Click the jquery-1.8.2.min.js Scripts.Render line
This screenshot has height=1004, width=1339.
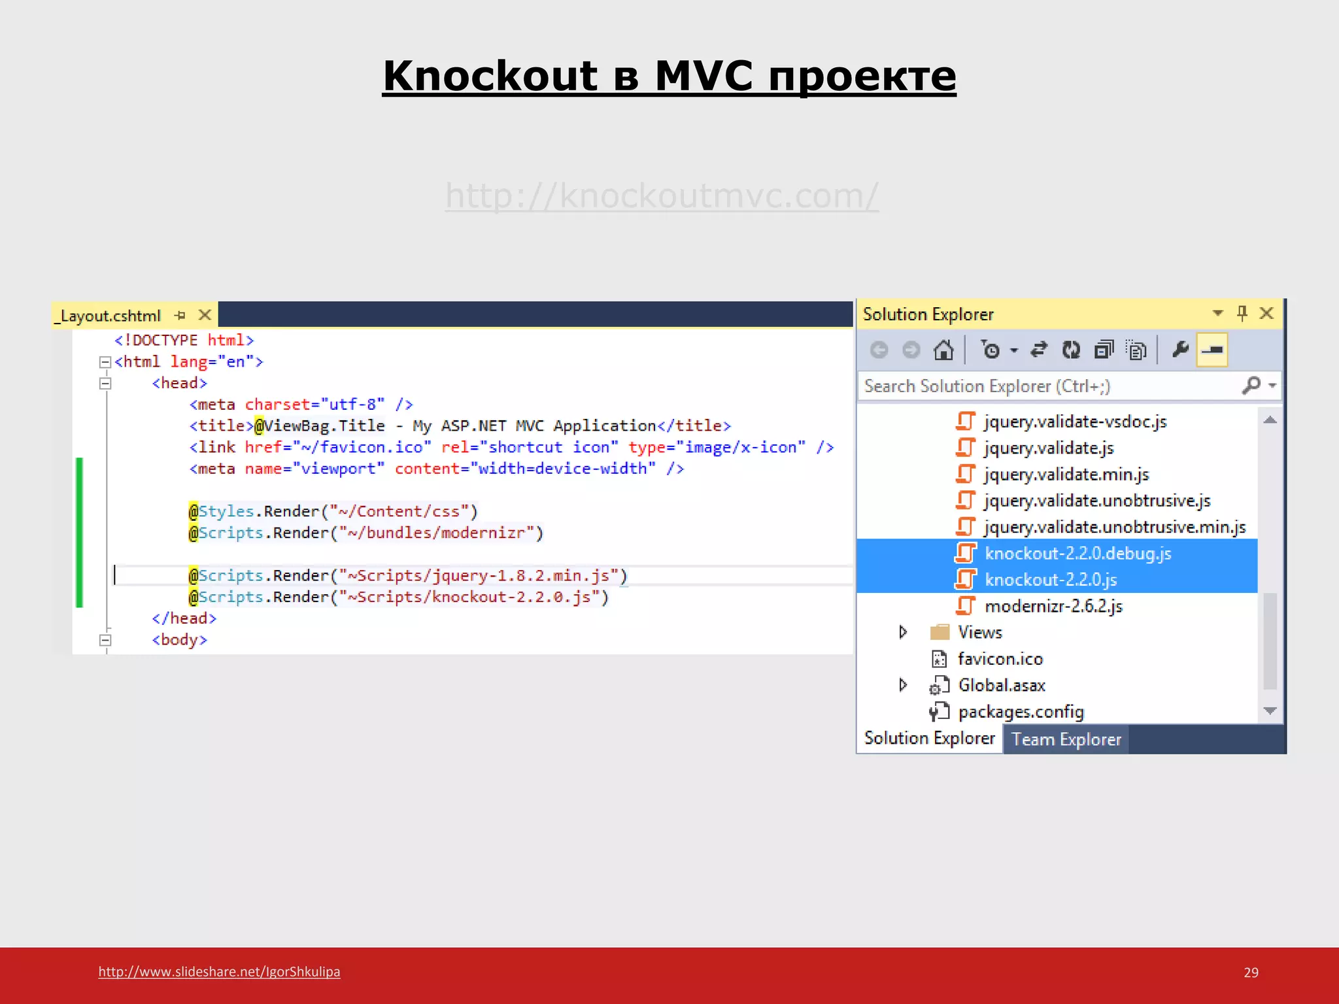408,576
